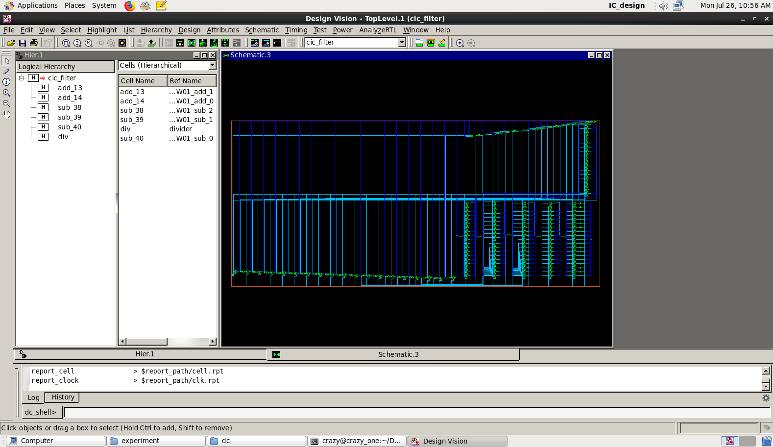The image size is (773, 447).
Task: Select the Pan hand tool
Action: pyautogui.click(x=6, y=114)
